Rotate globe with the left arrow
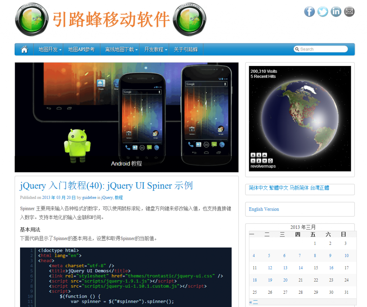Image resolution: width=367 pixels, height=307 pixels. tap(259, 155)
